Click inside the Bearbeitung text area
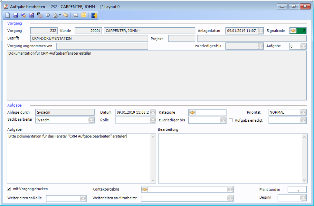The width and height of the screenshot is (314, 206). click(230, 158)
